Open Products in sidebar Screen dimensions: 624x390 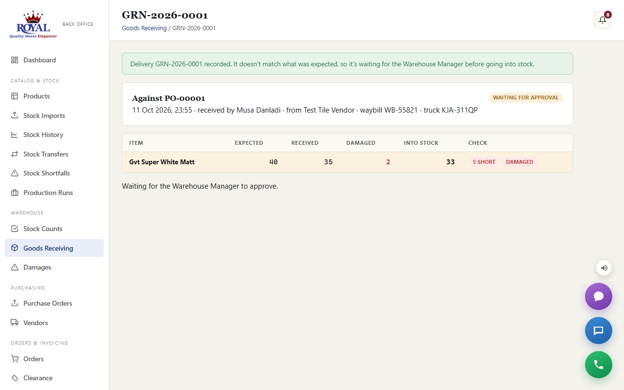(x=54, y=96)
